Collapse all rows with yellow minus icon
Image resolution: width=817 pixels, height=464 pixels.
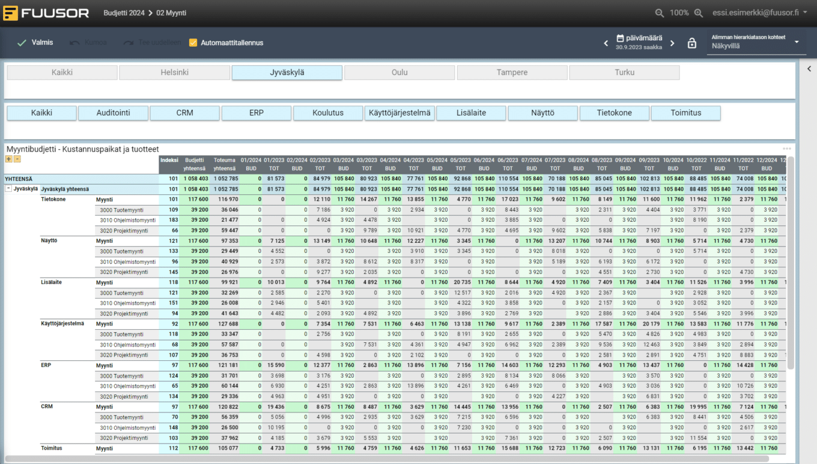click(17, 159)
